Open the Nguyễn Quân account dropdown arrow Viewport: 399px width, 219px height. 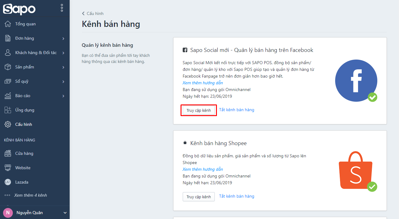click(65, 213)
